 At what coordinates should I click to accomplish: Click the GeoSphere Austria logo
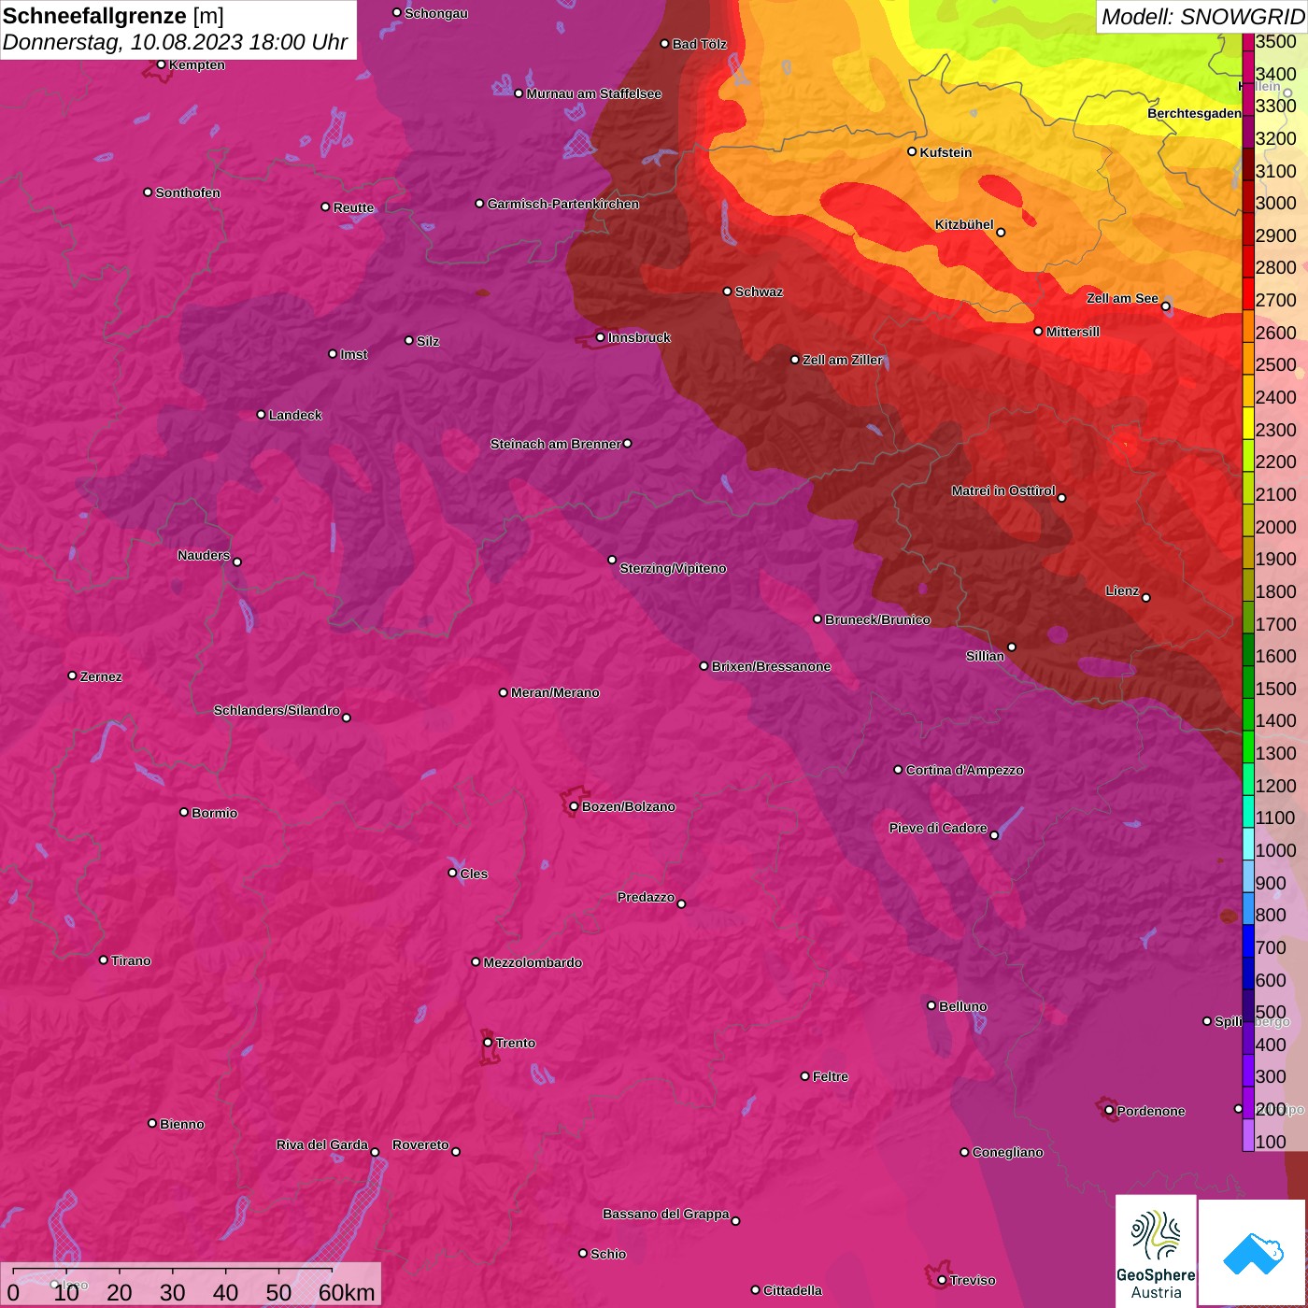(1156, 1251)
